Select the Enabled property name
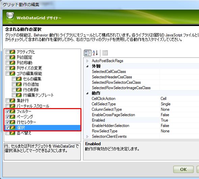This screenshot has height=179, width=199. click(98, 120)
